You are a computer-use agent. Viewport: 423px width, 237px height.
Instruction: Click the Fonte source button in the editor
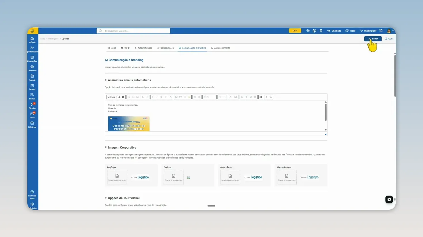click(111, 97)
